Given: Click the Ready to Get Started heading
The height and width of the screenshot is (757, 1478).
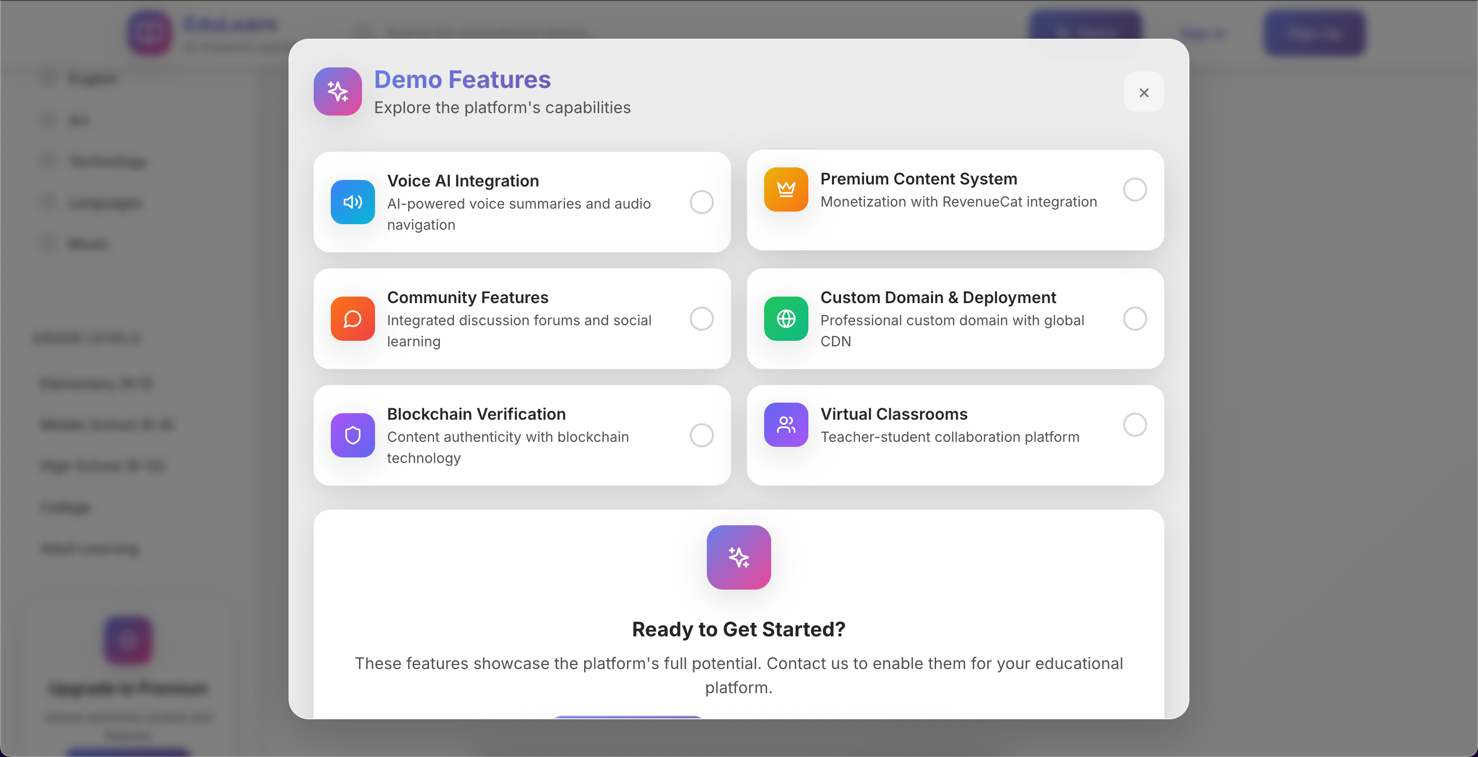Looking at the screenshot, I should click(x=738, y=629).
